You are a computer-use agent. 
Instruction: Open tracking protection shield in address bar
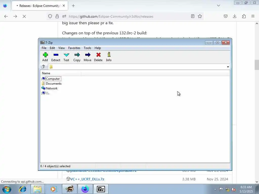50,16
